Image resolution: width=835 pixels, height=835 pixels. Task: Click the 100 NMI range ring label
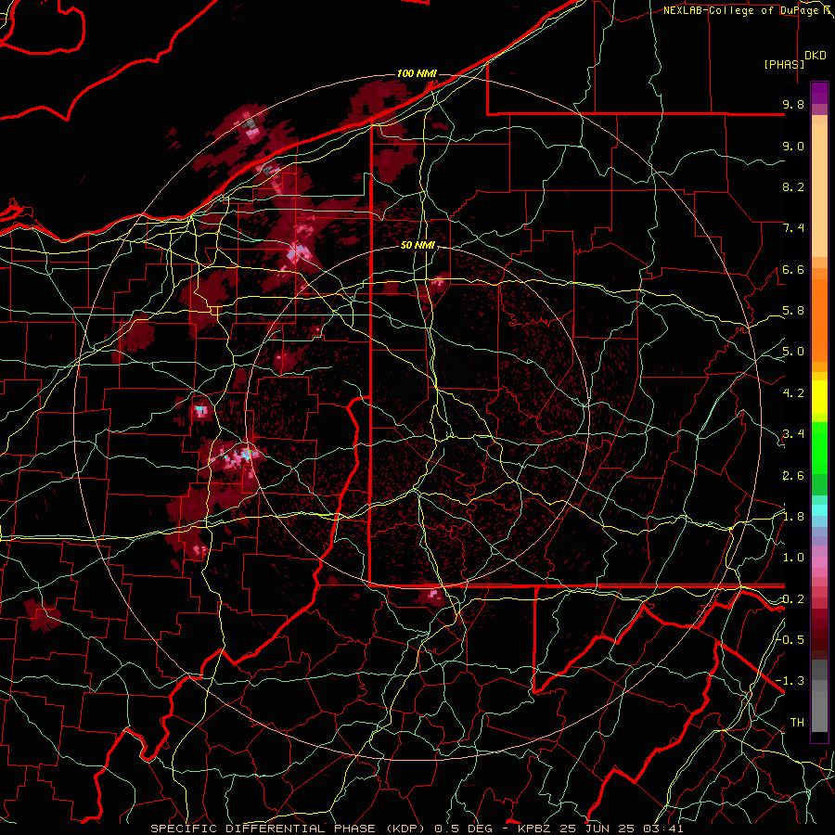pyautogui.click(x=417, y=73)
